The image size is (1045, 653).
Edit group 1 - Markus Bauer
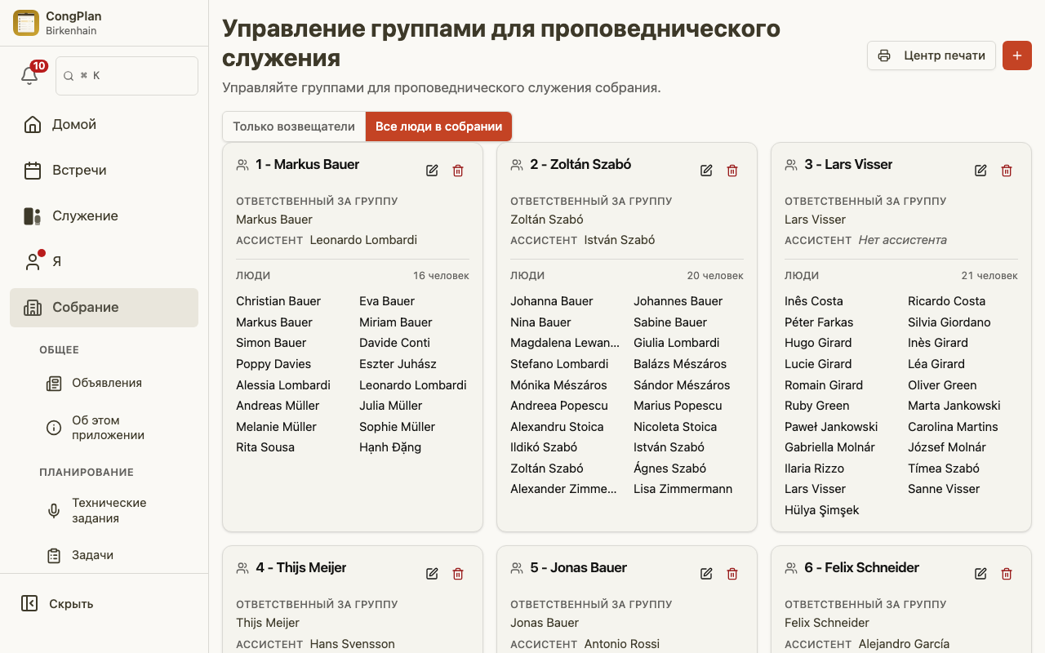pos(432,171)
